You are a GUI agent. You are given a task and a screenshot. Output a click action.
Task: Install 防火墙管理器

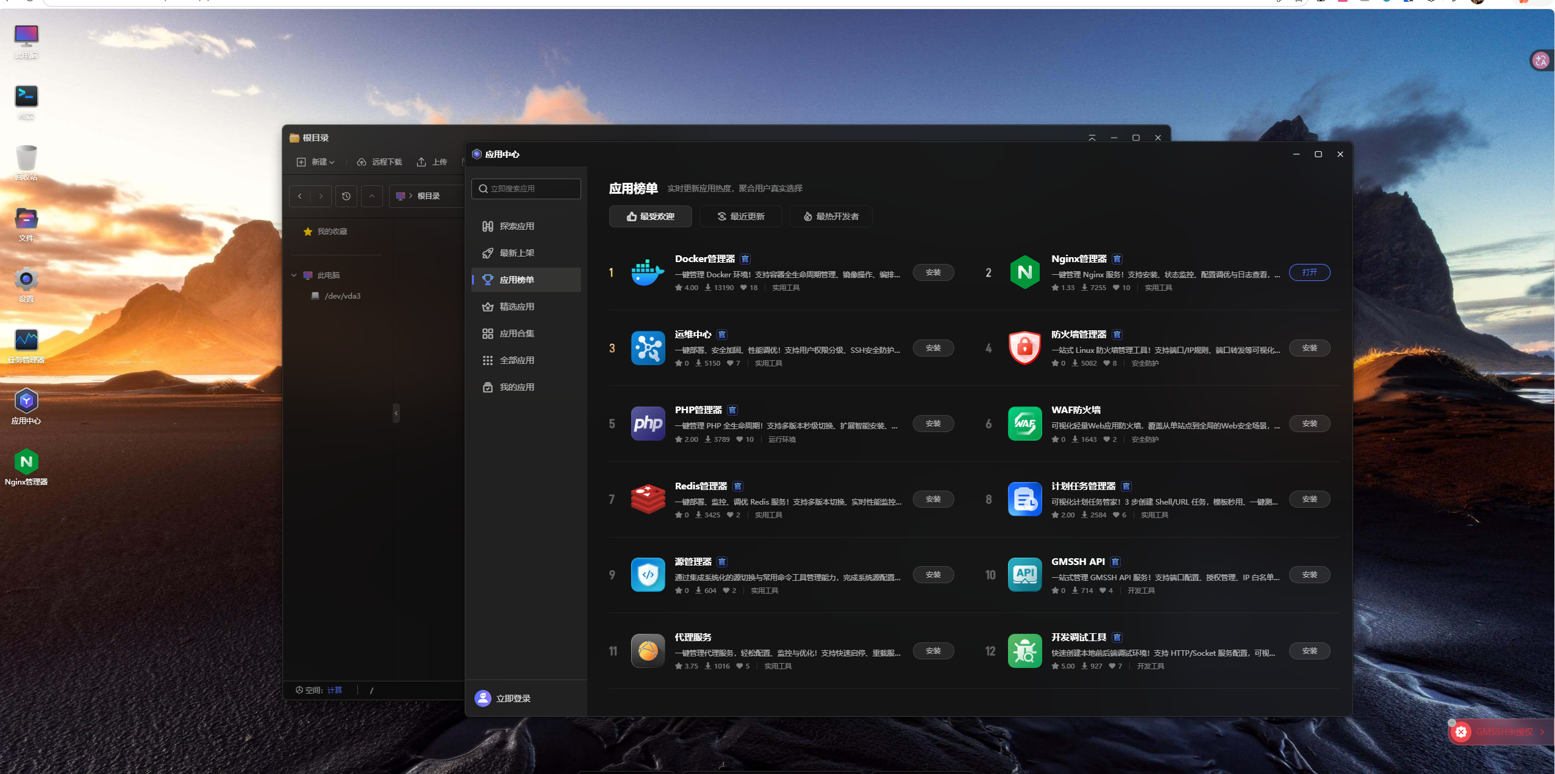click(1309, 348)
